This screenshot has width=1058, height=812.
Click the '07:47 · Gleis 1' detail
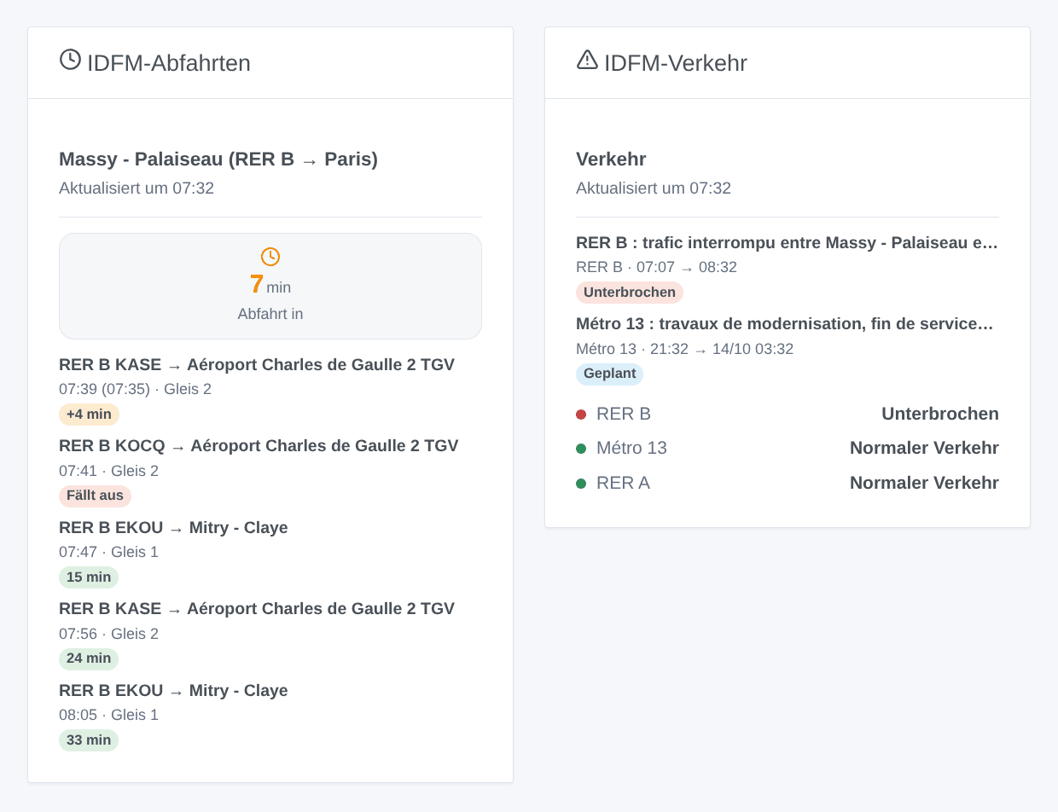[x=108, y=552]
